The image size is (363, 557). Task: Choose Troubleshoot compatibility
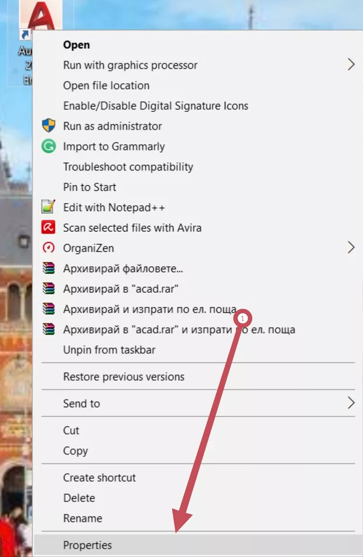point(128,166)
